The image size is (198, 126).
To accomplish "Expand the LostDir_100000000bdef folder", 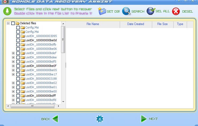I will click(13, 53).
